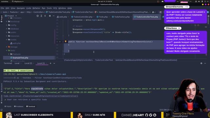Click the clock in the top bar
Image resolution: width=210 pixels, height=118 pixels.
click(x=105, y=1)
